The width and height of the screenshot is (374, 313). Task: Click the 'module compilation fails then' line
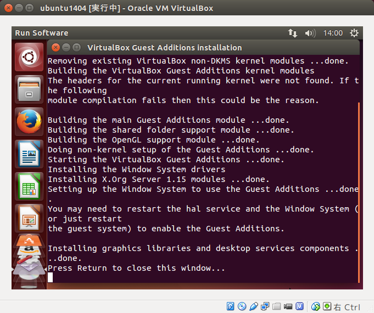[183, 100]
